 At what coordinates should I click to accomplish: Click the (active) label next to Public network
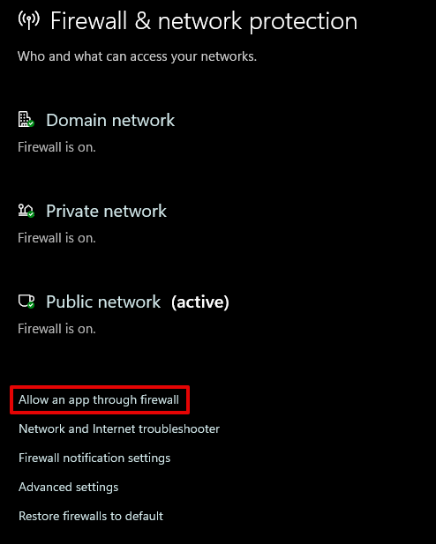click(x=200, y=302)
